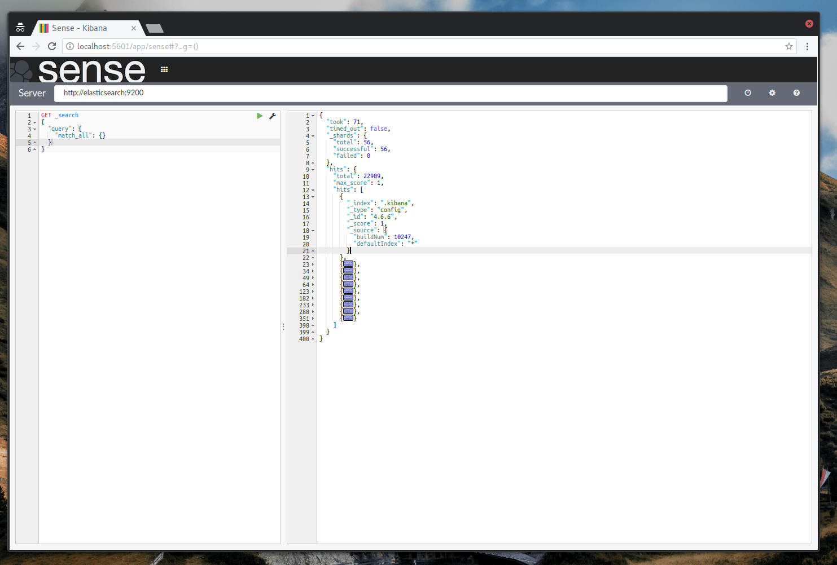View site information icon in address bar
The image size is (837, 565).
[x=70, y=46]
